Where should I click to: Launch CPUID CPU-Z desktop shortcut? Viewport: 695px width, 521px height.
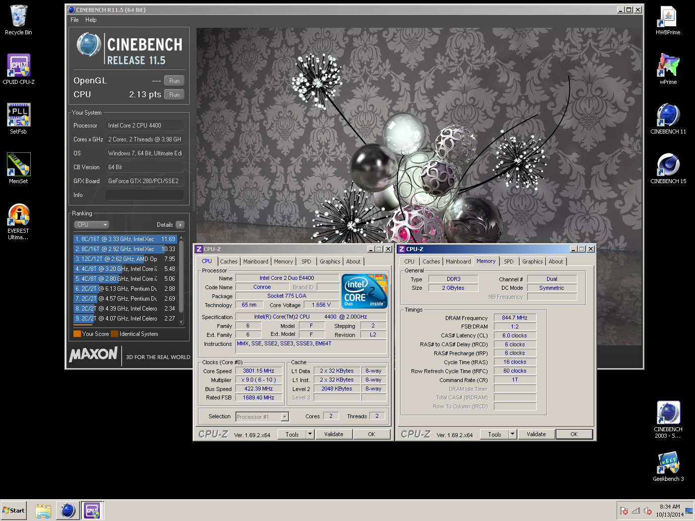pyautogui.click(x=18, y=69)
